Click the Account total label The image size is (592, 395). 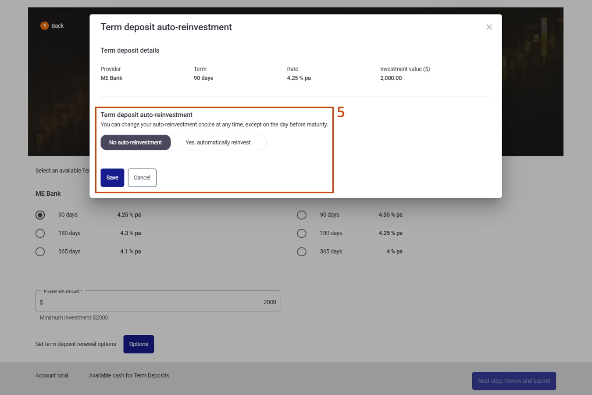click(52, 376)
